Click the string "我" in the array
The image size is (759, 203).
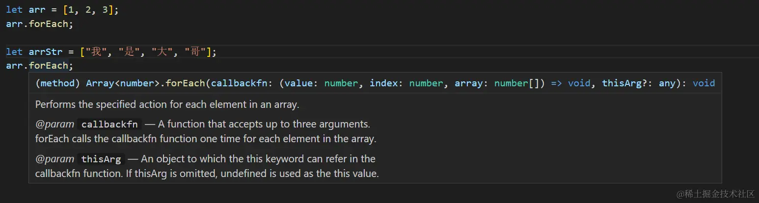coord(96,51)
